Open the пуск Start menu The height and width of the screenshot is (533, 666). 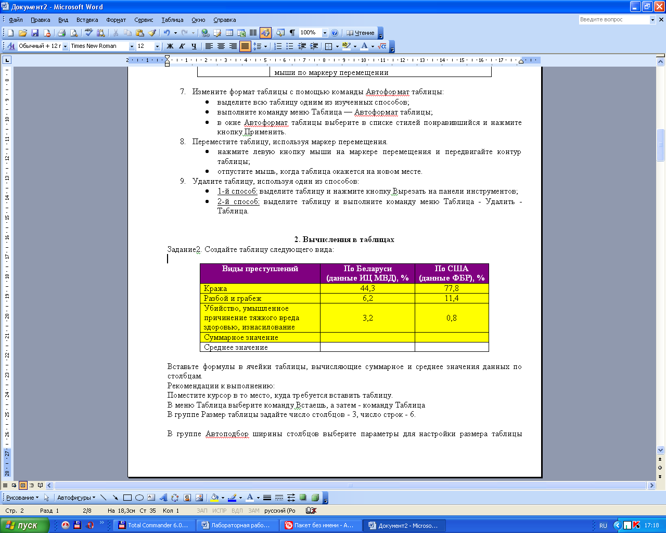coord(25,525)
